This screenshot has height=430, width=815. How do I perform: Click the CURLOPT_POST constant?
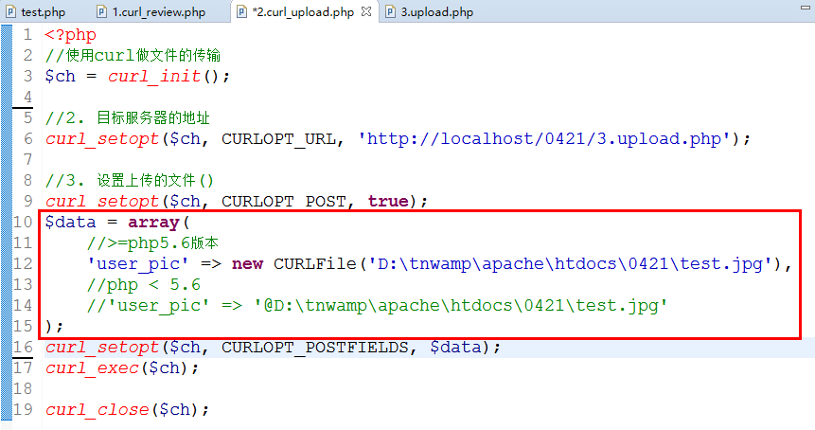(284, 202)
